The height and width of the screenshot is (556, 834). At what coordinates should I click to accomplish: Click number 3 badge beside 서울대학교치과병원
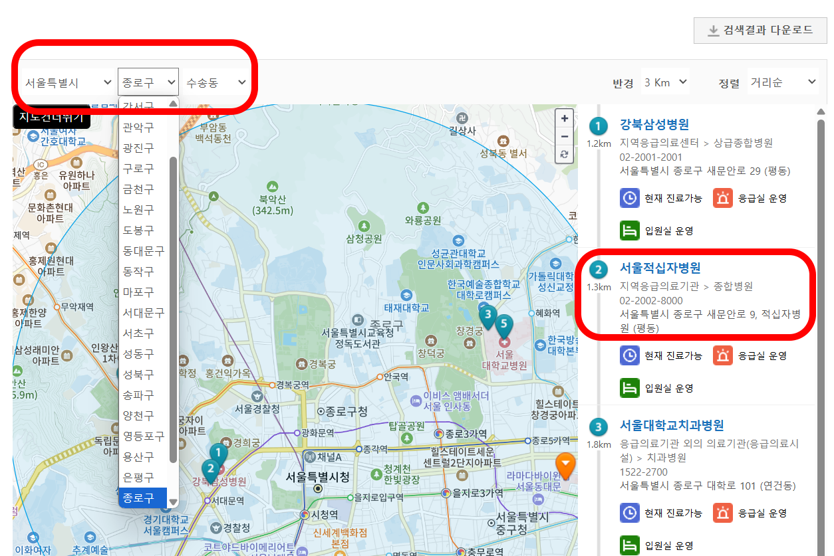point(599,427)
